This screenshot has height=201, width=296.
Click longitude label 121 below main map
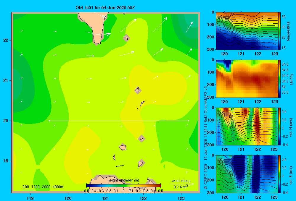tap(106, 198)
